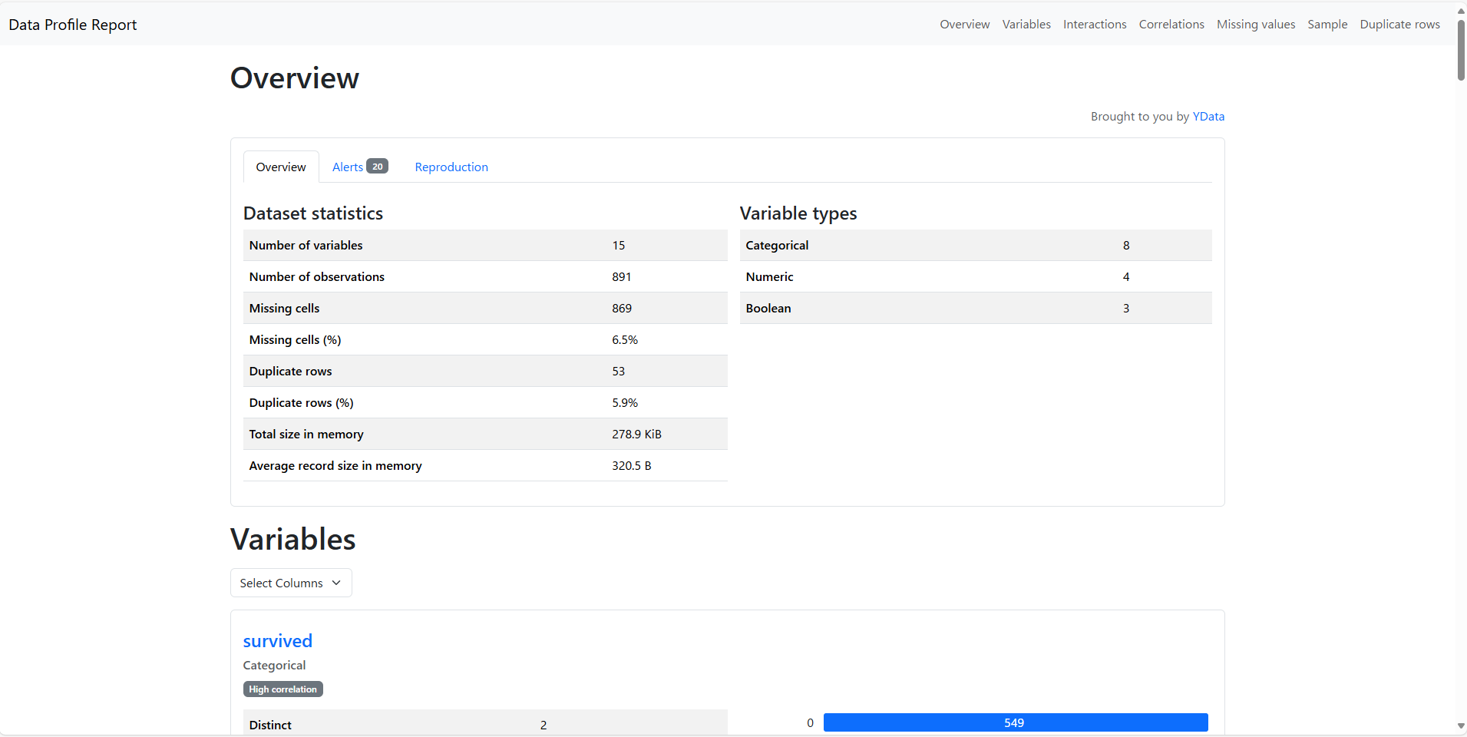Image resolution: width=1467 pixels, height=737 pixels.
Task: Click the blue frequency bar labeled 549
Action: (1015, 722)
